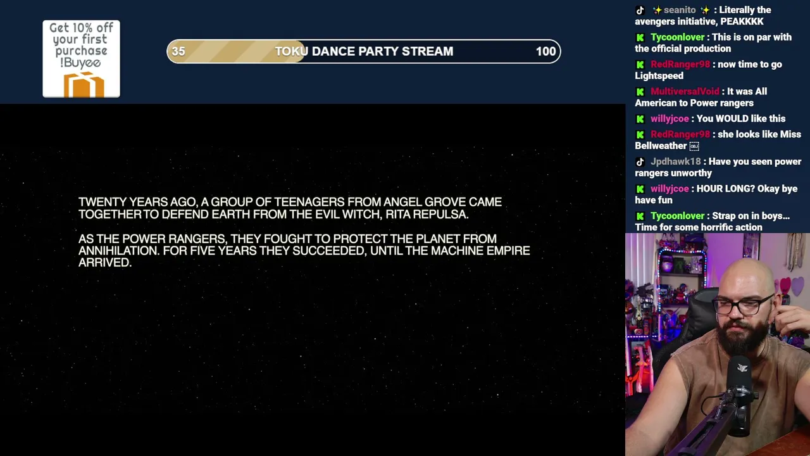Screen dimensions: 810x456
Task: Click the Kick icon beside 'now time to go Lightspeed'
Action: tap(640, 65)
